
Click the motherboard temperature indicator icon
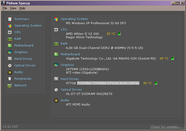[172, 58]
